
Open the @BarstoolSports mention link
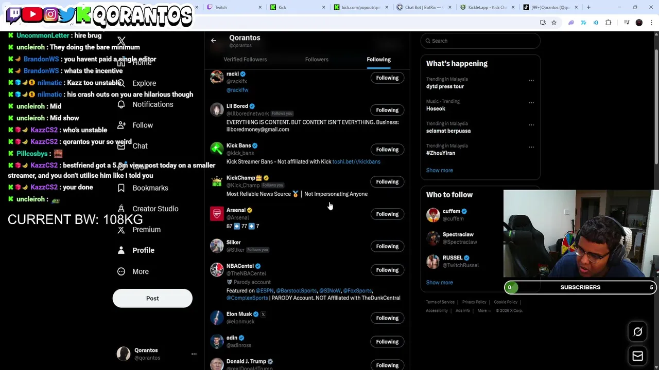296,291
